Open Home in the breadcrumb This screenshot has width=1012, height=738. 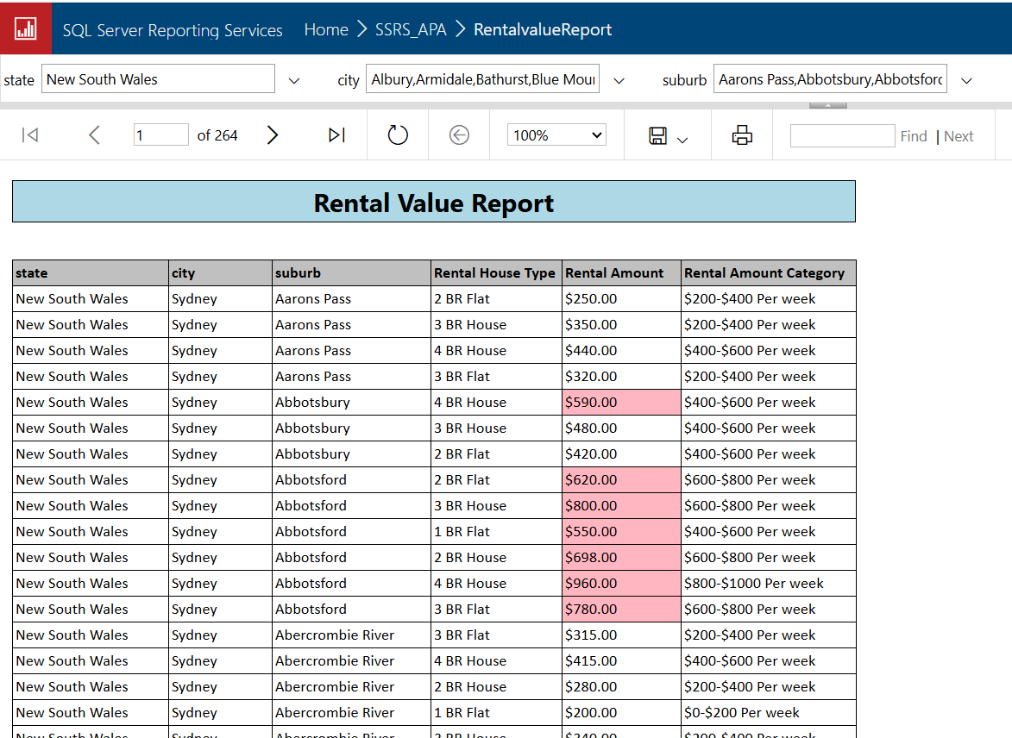tap(326, 30)
